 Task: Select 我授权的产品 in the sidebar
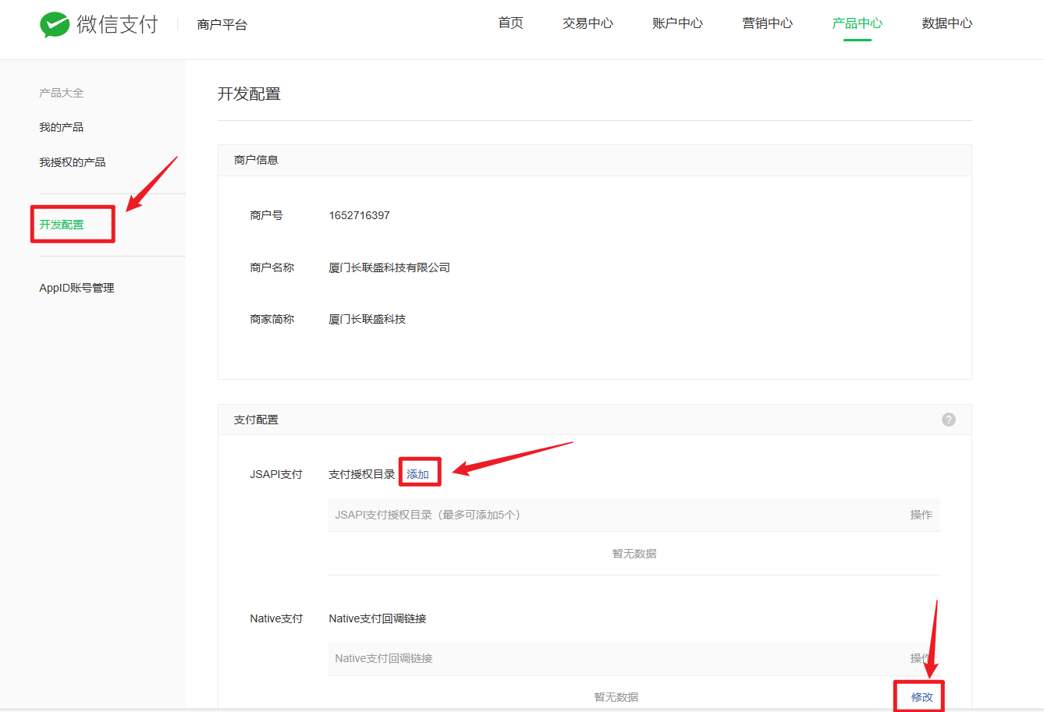point(73,162)
